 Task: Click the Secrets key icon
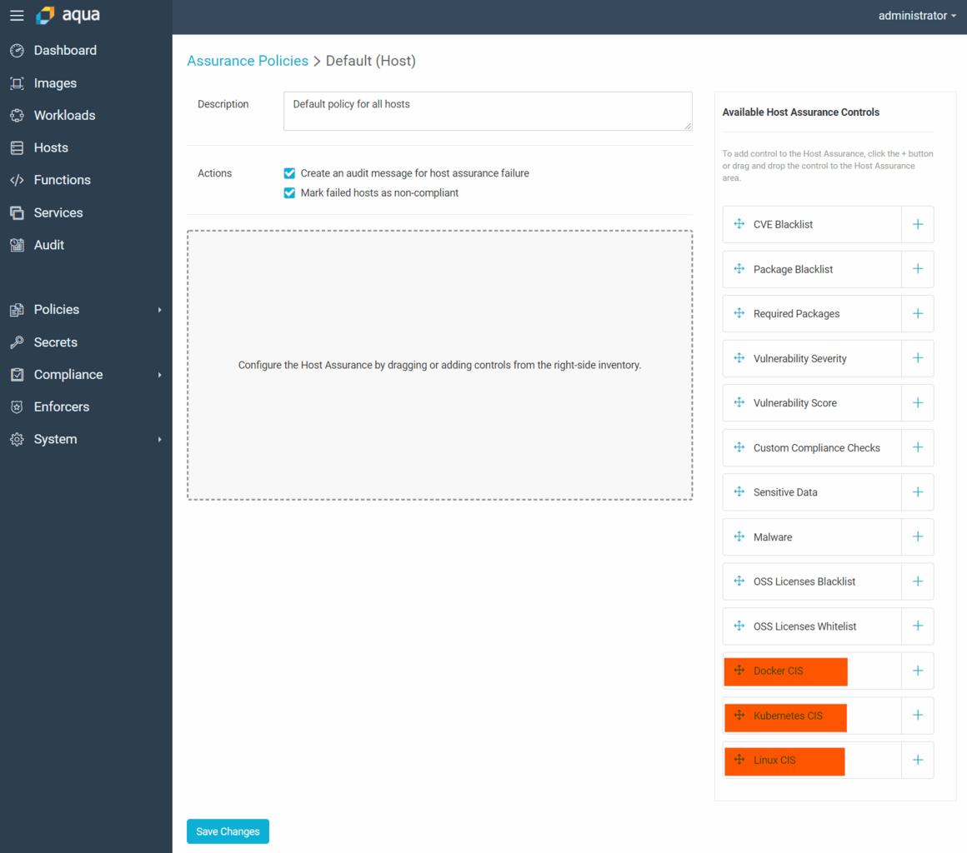pyautogui.click(x=18, y=342)
